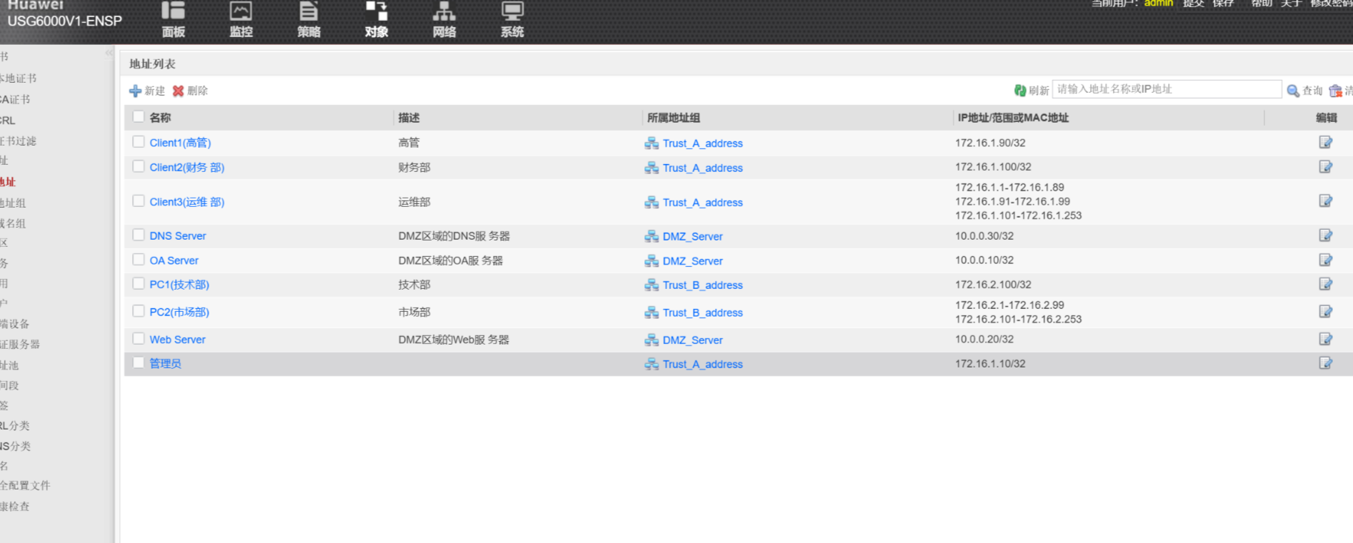
Task: Check the Web Server row checkbox
Action: pyautogui.click(x=139, y=339)
